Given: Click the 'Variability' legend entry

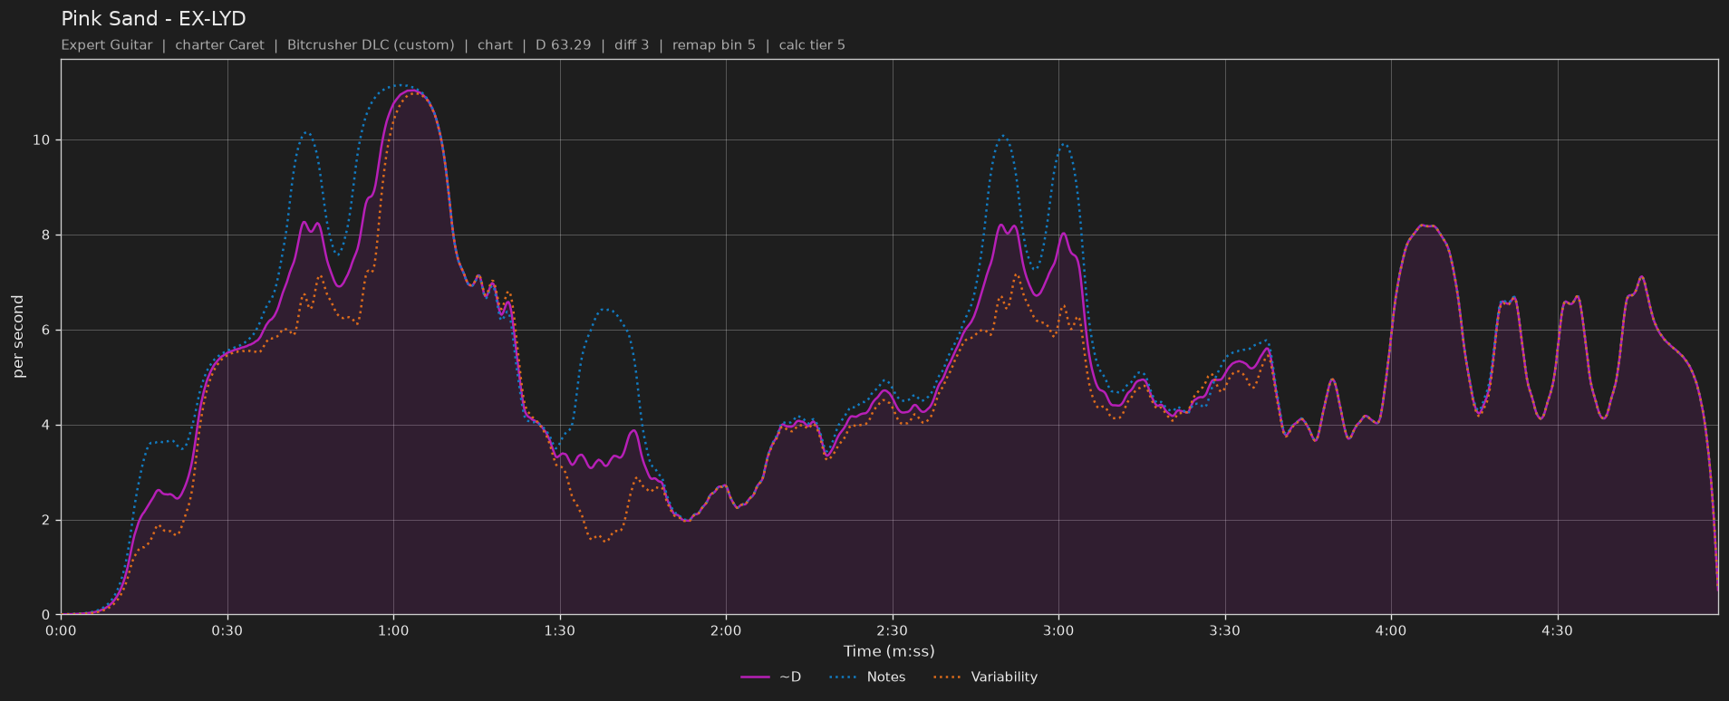Looking at the screenshot, I should tap(985, 677).
